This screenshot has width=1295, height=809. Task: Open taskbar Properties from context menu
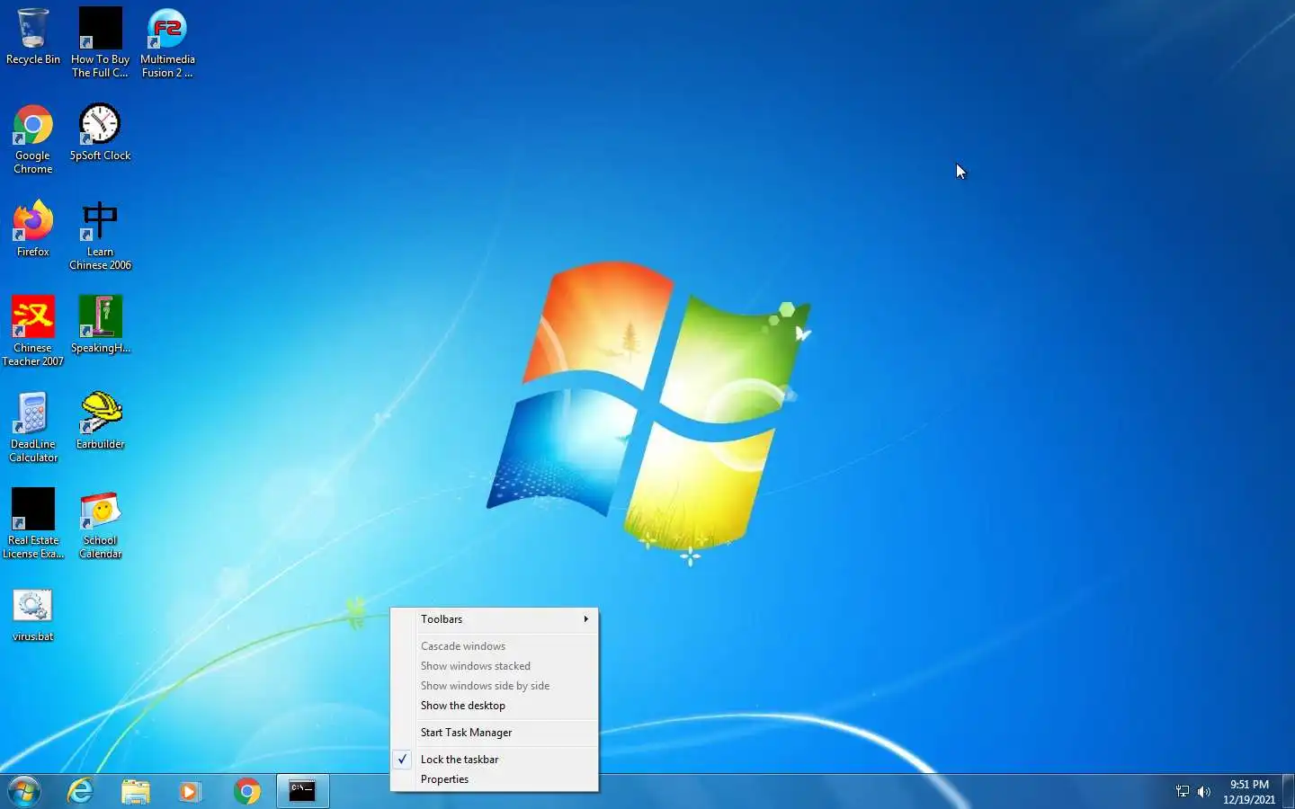495,779
